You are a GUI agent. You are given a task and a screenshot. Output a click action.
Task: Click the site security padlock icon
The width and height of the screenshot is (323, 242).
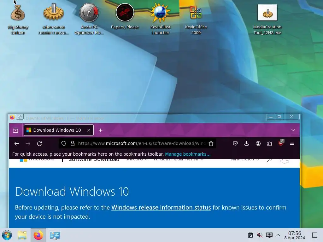[x=73, y=143]
